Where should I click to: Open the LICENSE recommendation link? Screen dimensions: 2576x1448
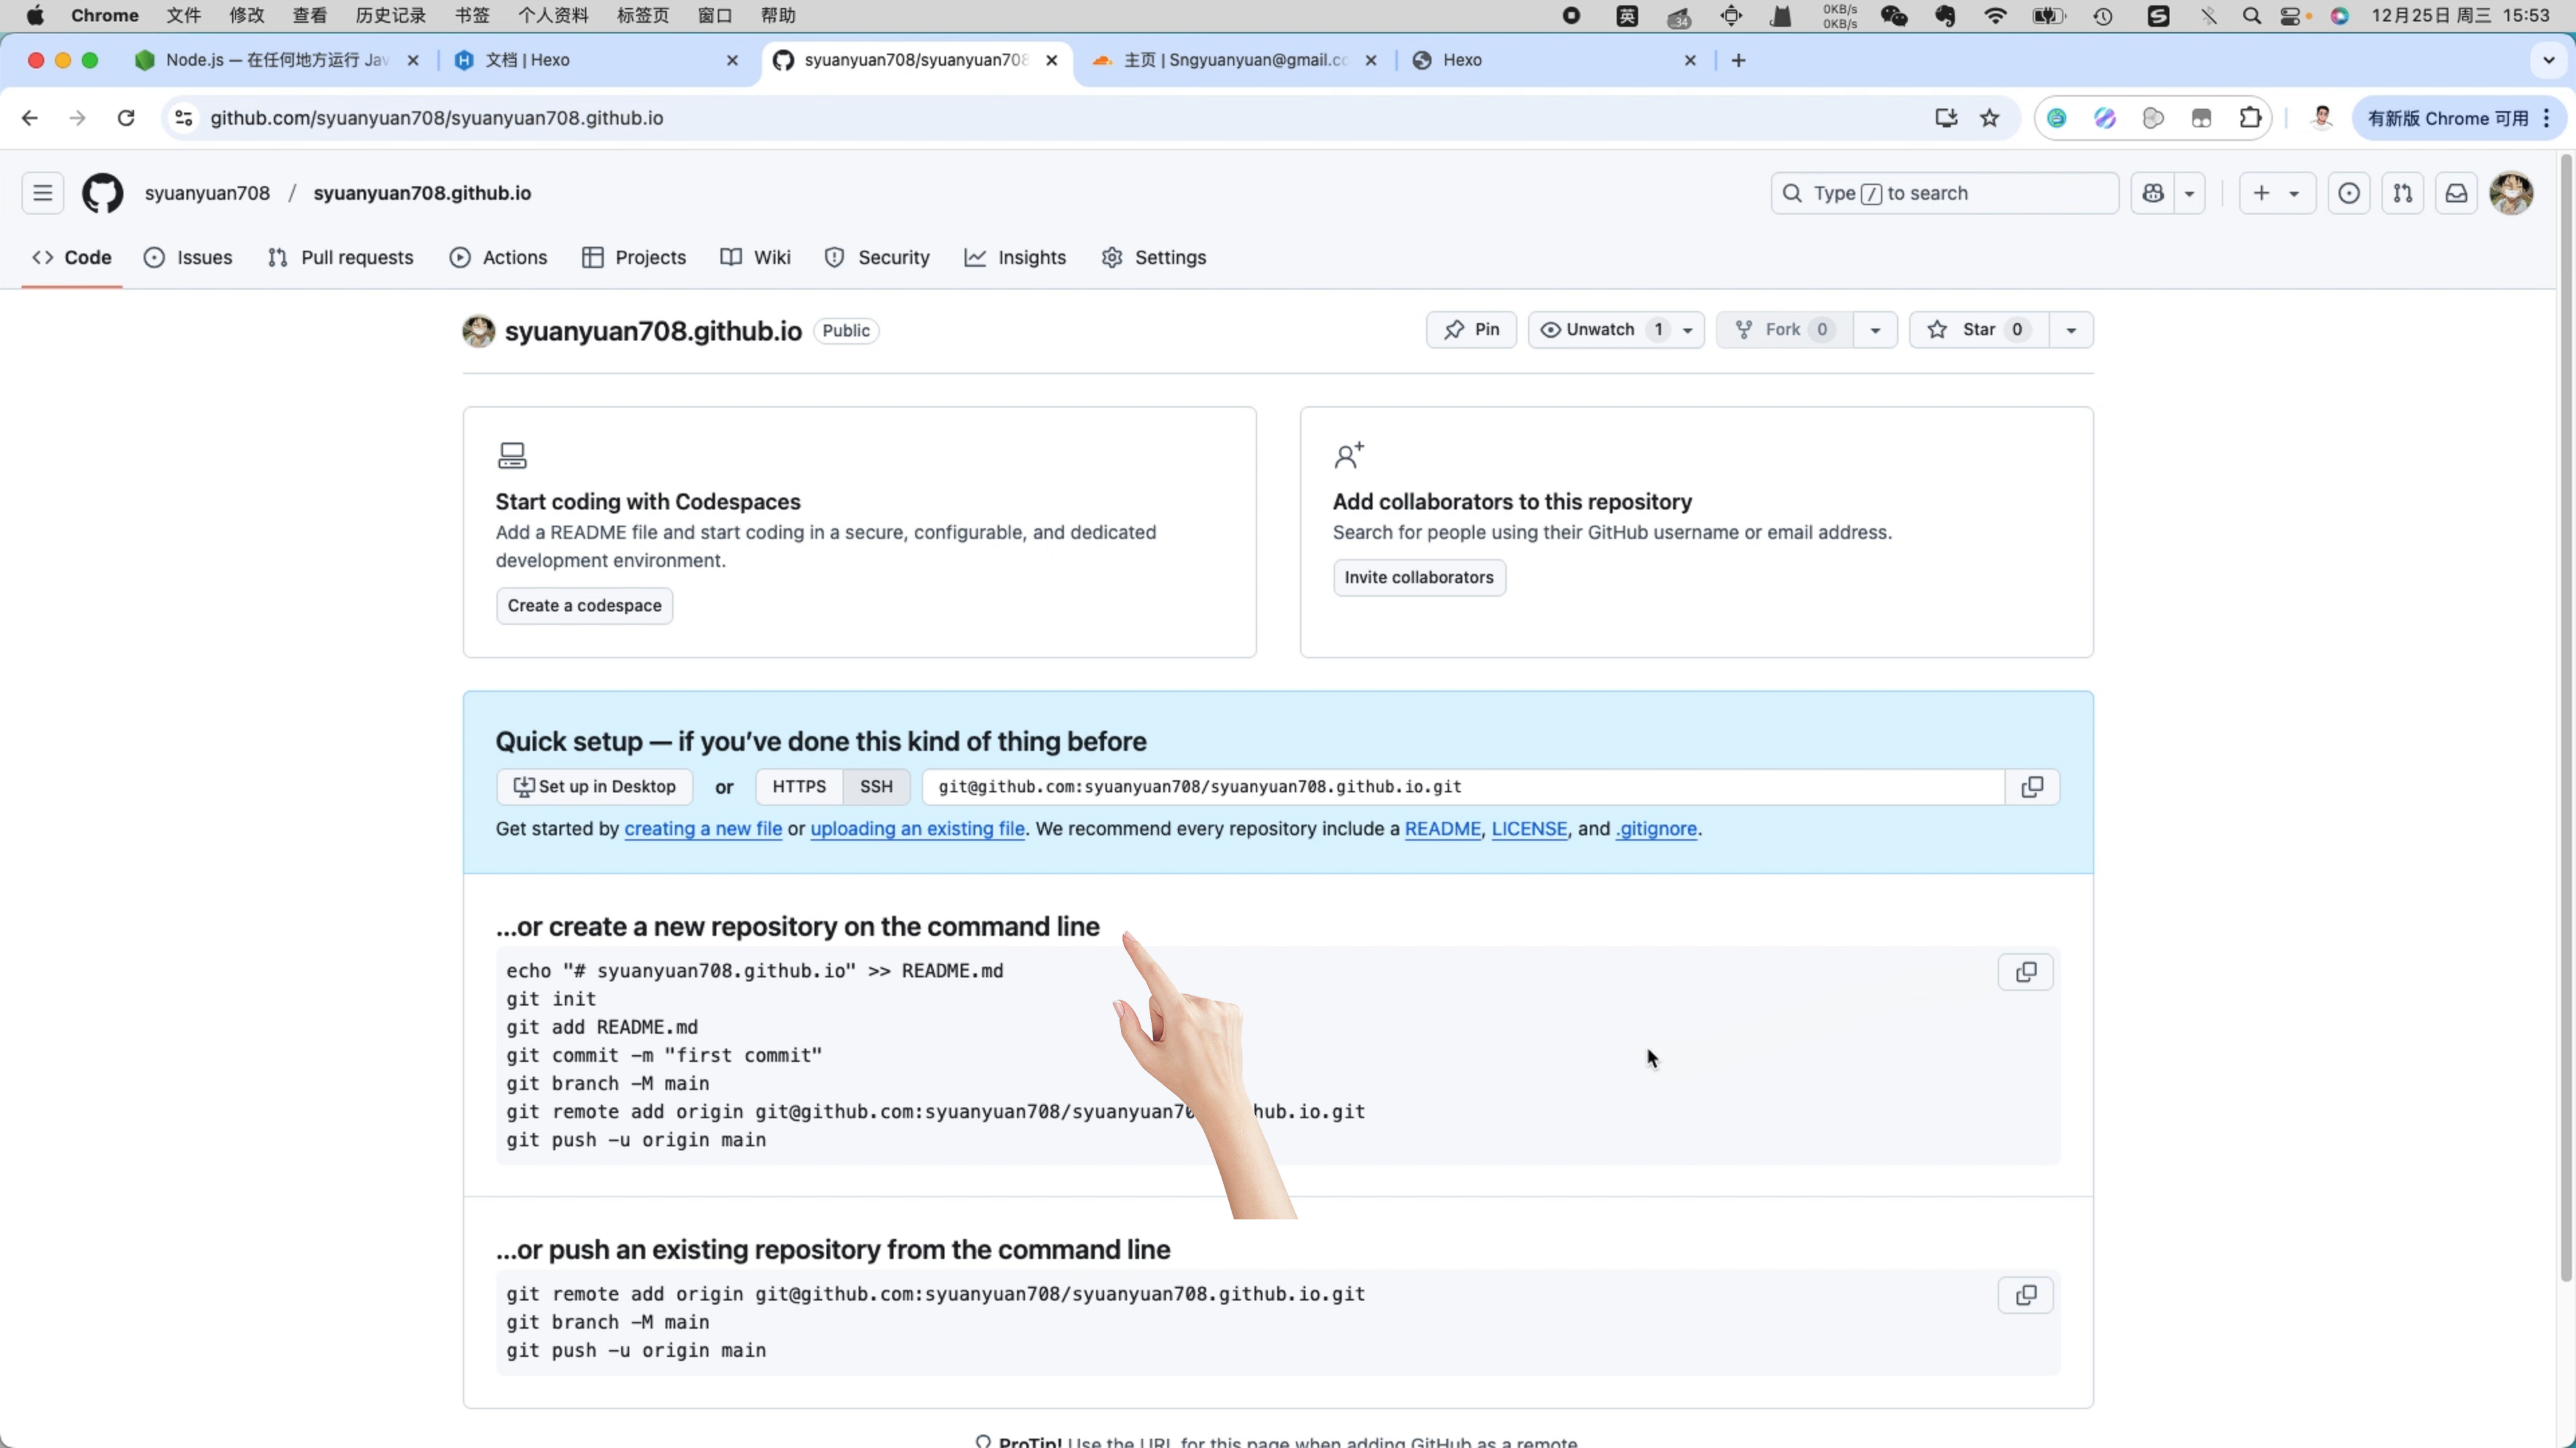(1529, 829)
